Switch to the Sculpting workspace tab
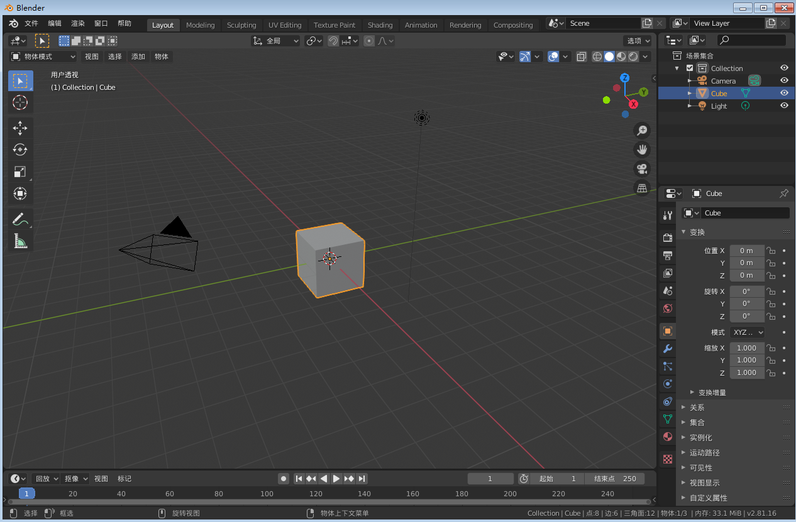 point(241,25)
